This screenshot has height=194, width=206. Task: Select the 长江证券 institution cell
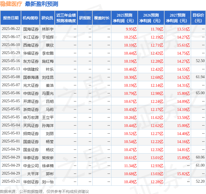pyautogui.click(x=31, y=37)
